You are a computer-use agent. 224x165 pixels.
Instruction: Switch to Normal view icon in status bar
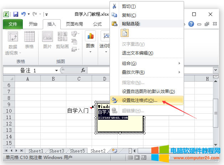(130, 158)
